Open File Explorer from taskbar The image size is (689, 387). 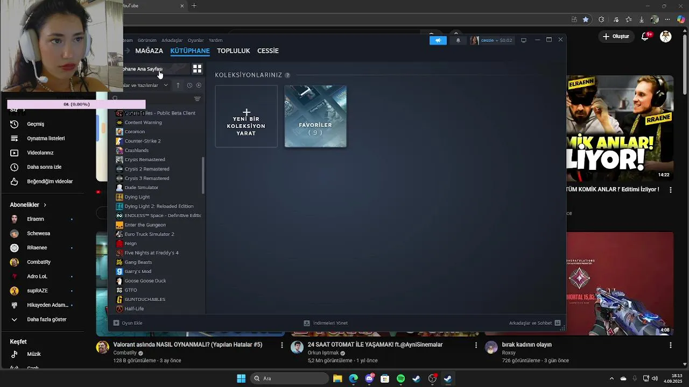(338, 378)
